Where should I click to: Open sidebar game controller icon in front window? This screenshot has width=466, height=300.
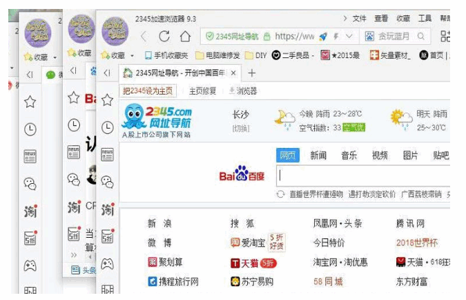[x=107, y=263]
